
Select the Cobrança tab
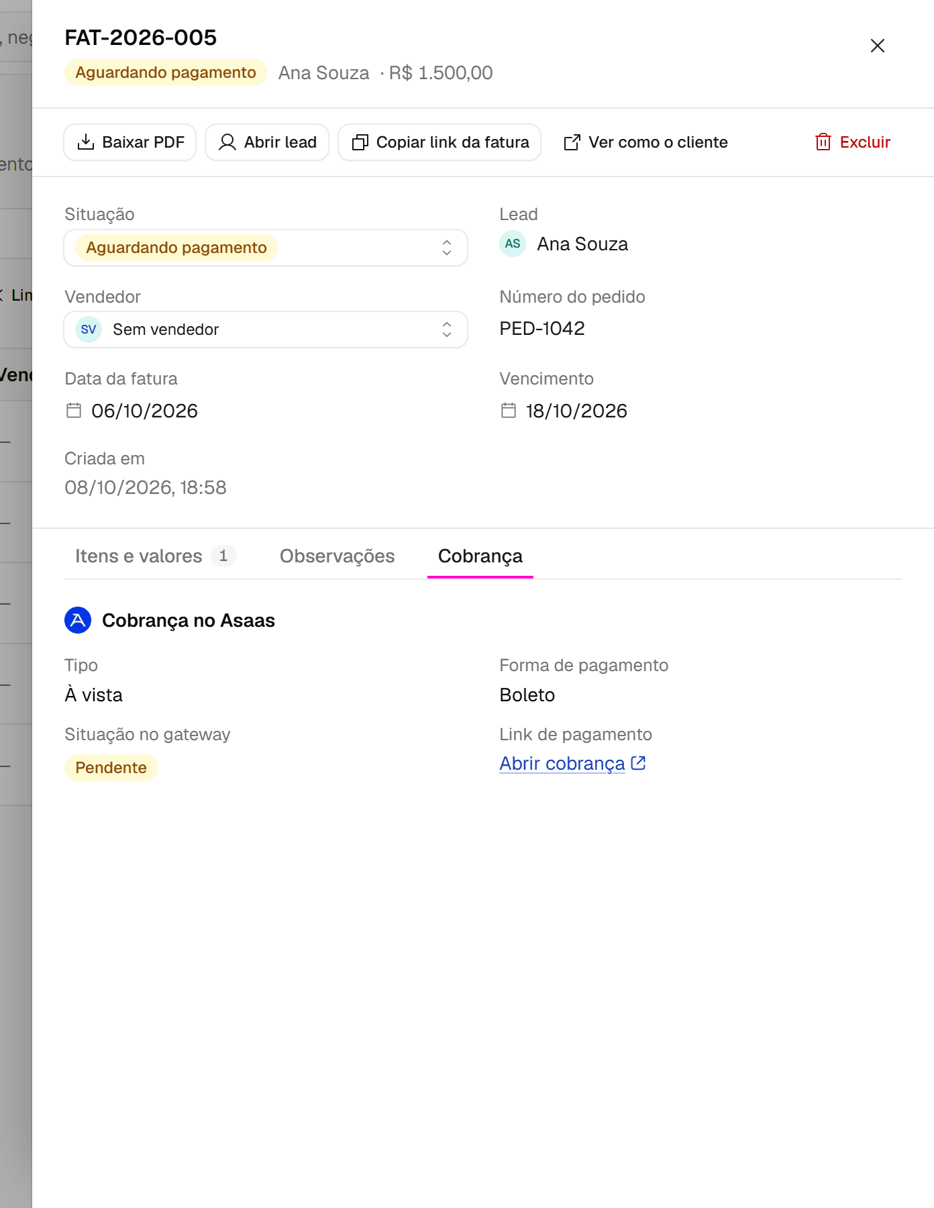[480, 556]
